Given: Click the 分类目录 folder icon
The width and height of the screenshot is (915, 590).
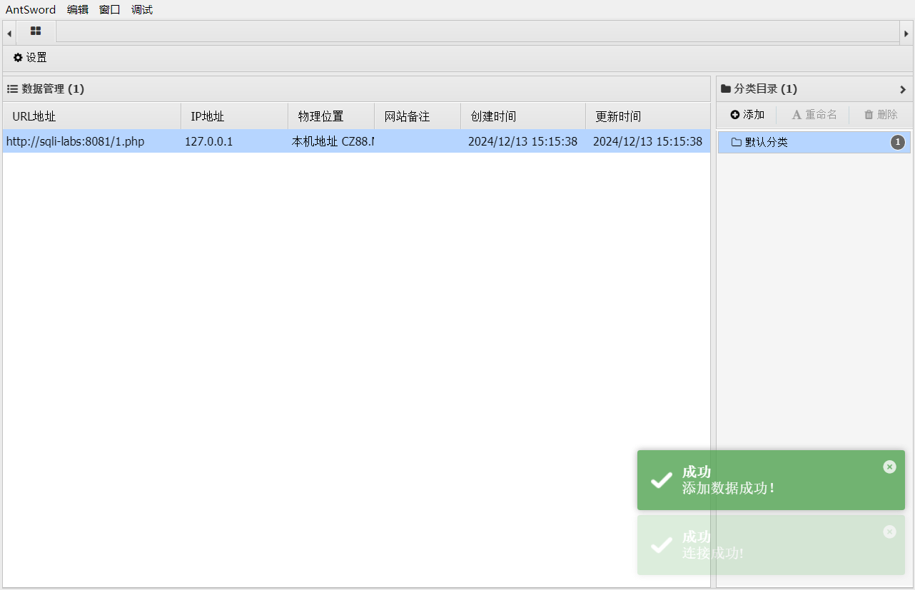Looking at the screenshot, I should (x=726, y=89).
